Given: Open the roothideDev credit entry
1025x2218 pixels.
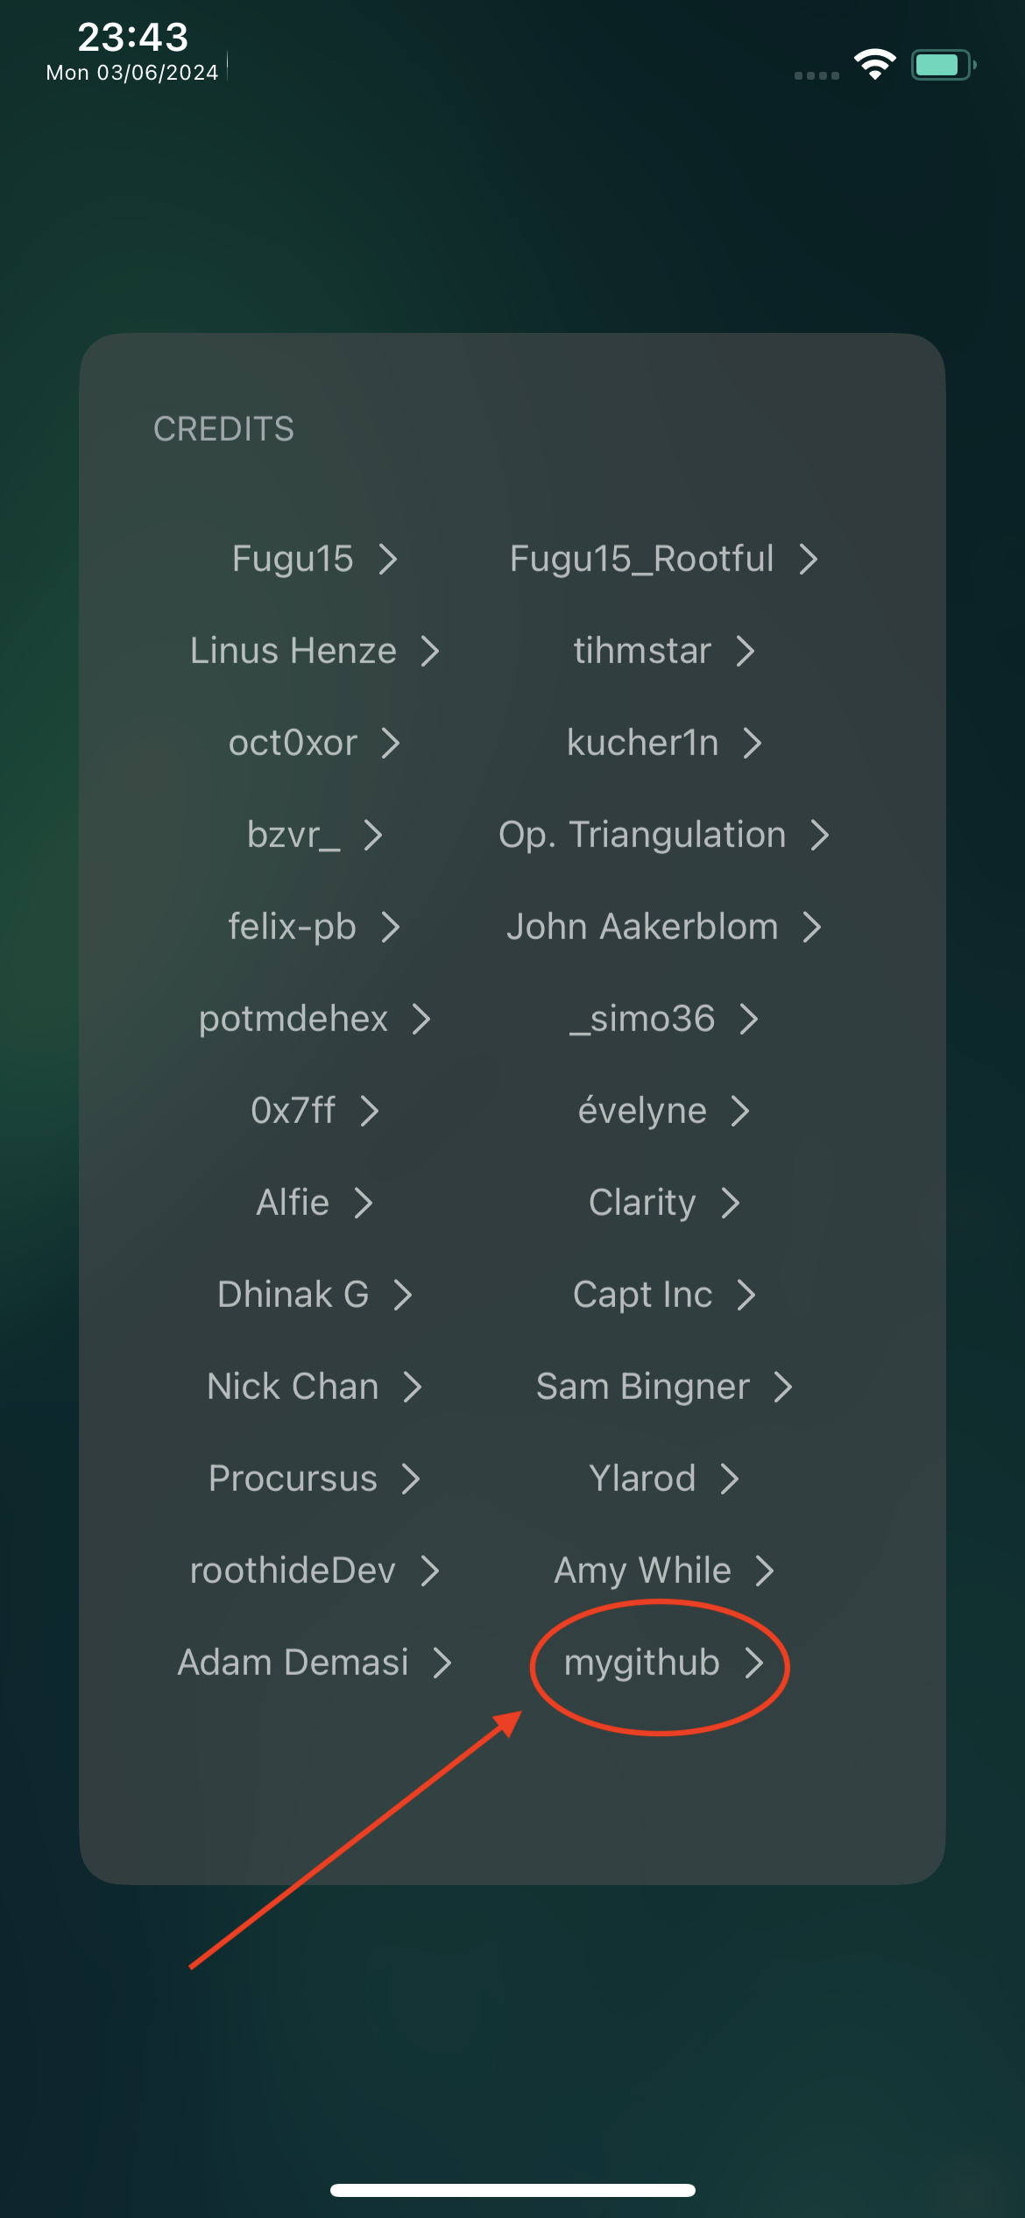Looking at the screenshot, I should 315,1571.
